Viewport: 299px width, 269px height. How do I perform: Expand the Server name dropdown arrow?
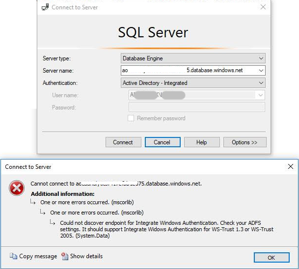click(x=261, y=71)
